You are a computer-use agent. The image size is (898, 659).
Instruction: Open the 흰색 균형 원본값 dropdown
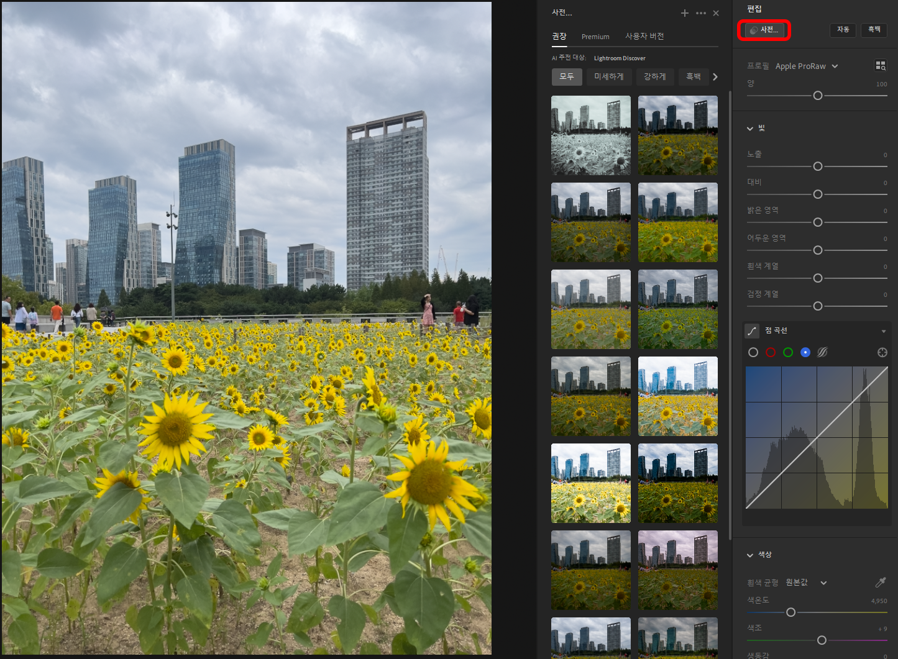pos(807,583)
